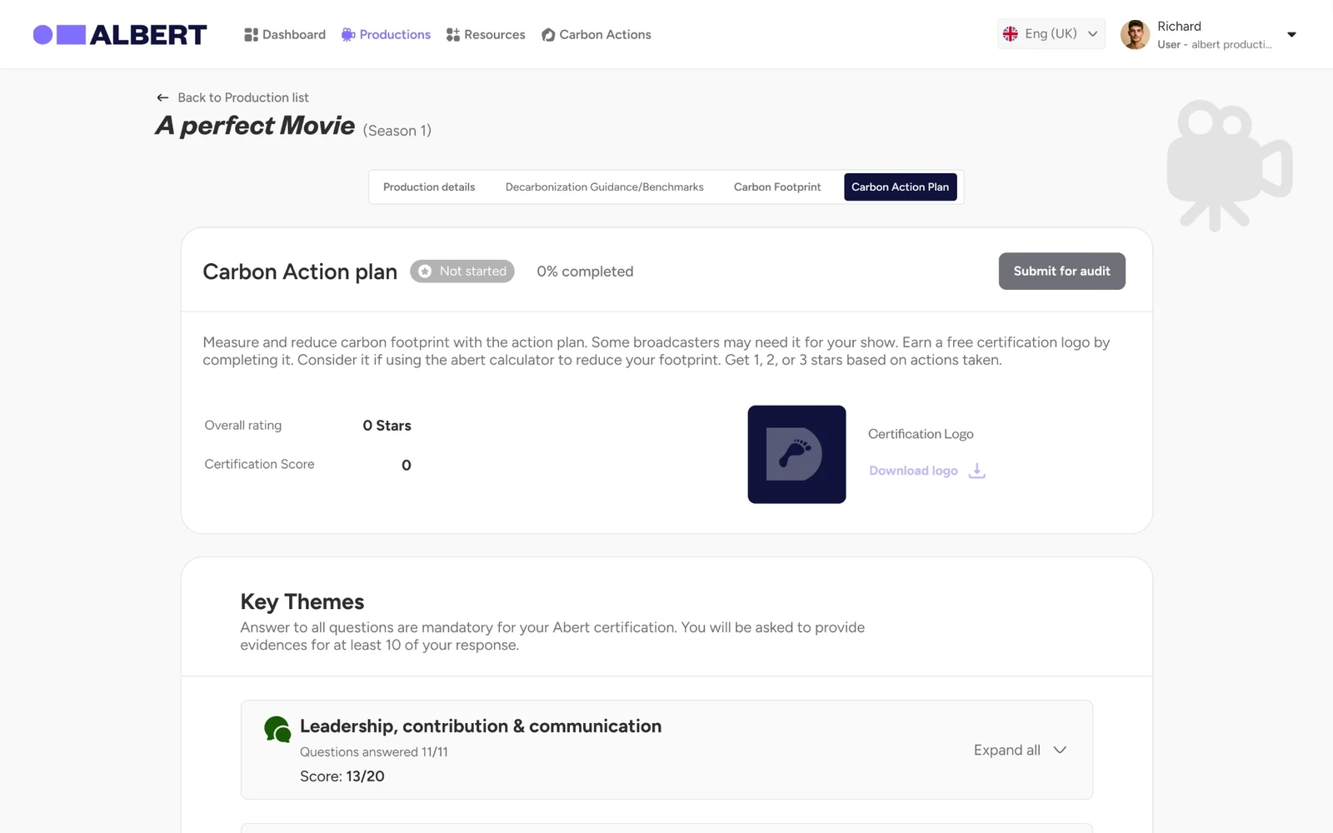Open Decarbonization Guidance/Benchmarks tab
This screenshot has width=1333, height=833.
pyautogui.click(x=605, y=187)
